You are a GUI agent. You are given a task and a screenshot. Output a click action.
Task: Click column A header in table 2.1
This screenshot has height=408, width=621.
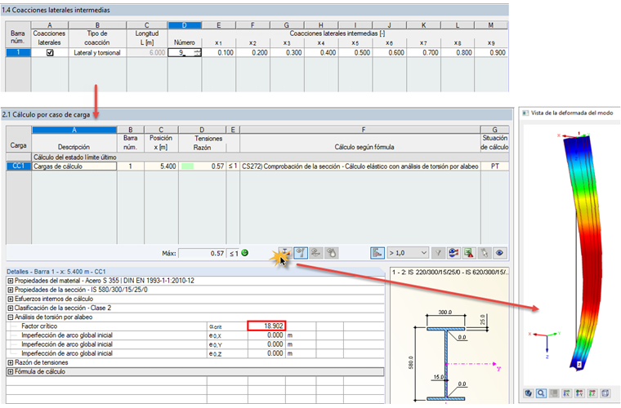point(74,130)
